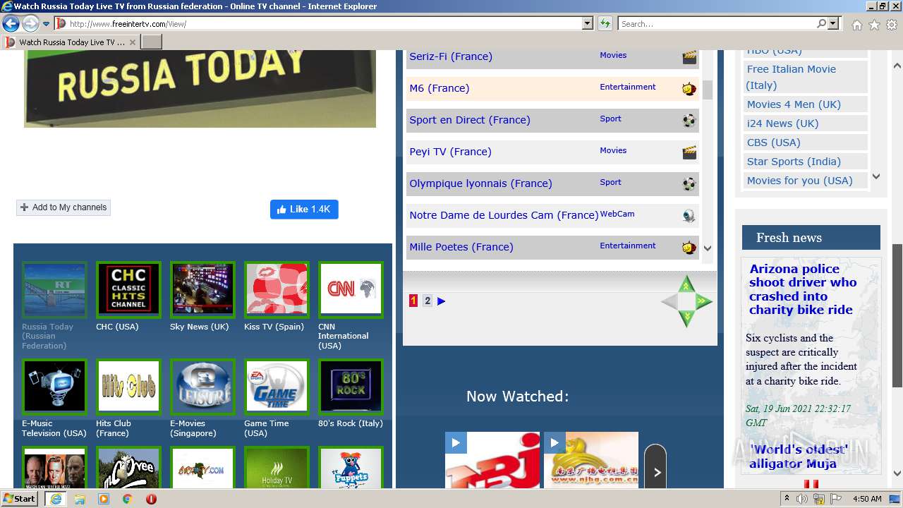The width and height of the screenshot is (903, 508).
Task: Open Star Sports (India) link
Action: 794,162
